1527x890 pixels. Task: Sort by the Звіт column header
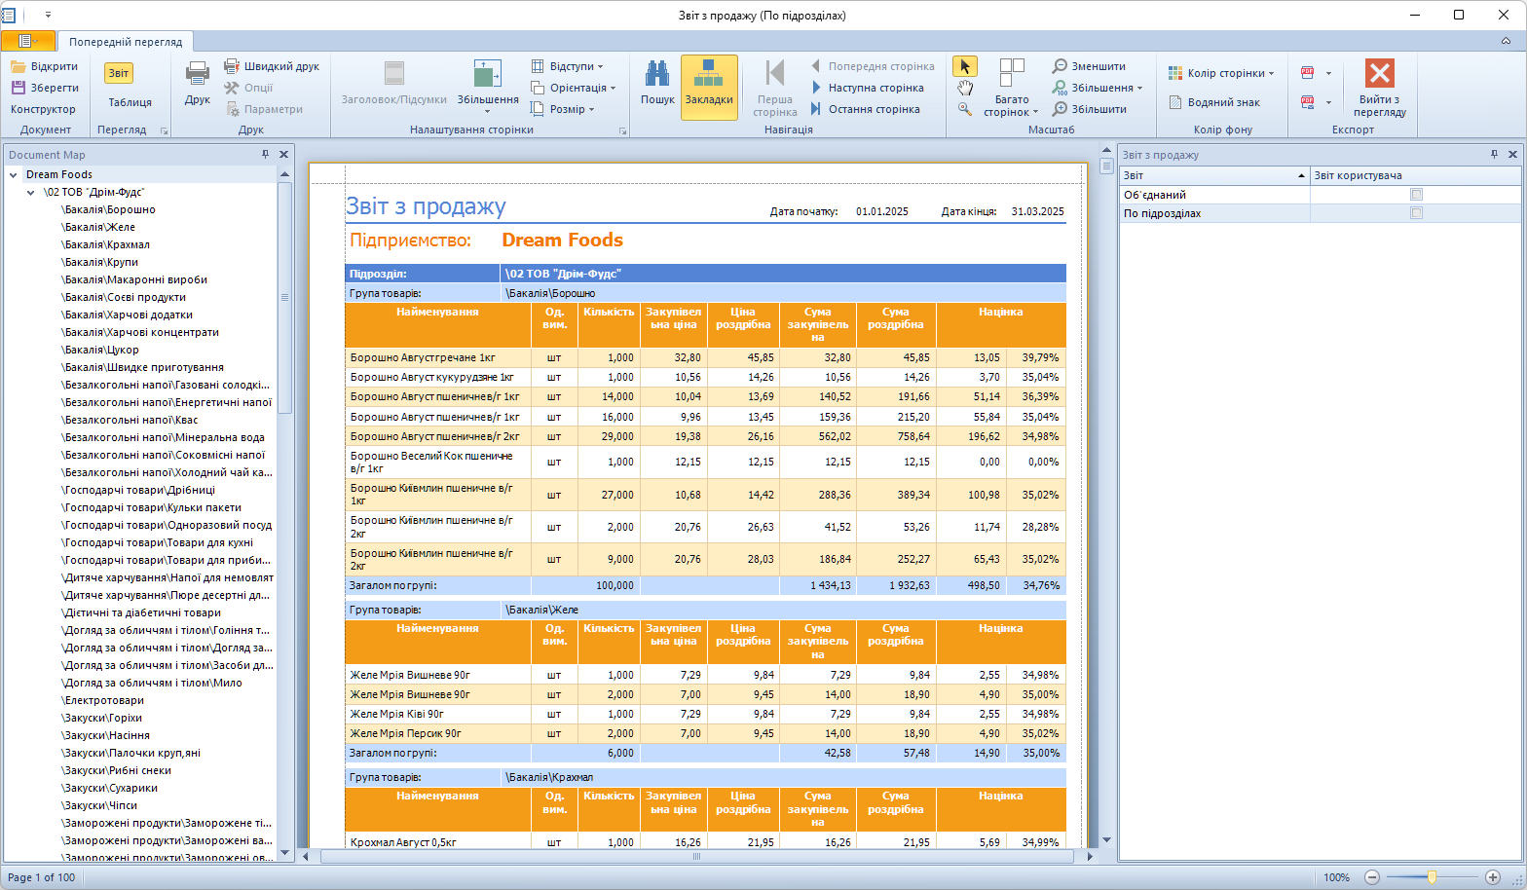tap(1214, 175)
